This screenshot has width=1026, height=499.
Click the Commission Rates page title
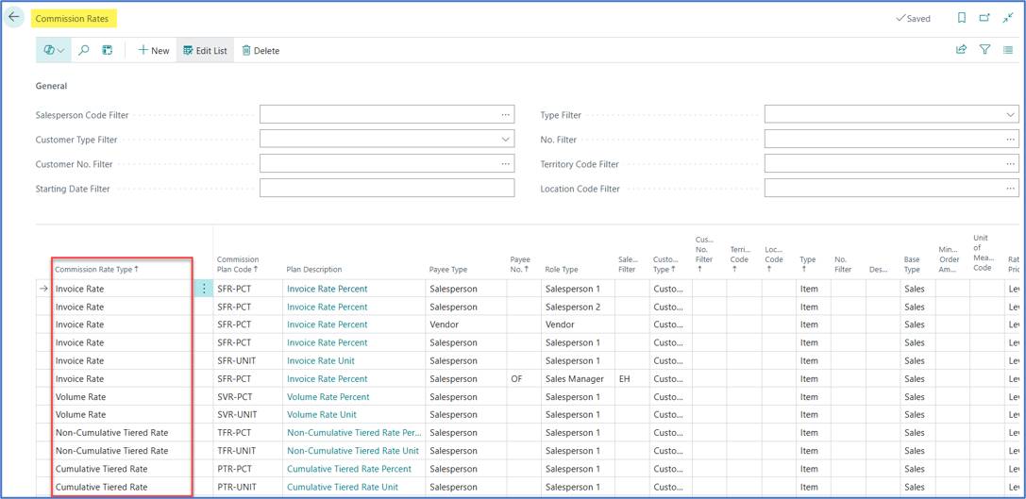72,18
